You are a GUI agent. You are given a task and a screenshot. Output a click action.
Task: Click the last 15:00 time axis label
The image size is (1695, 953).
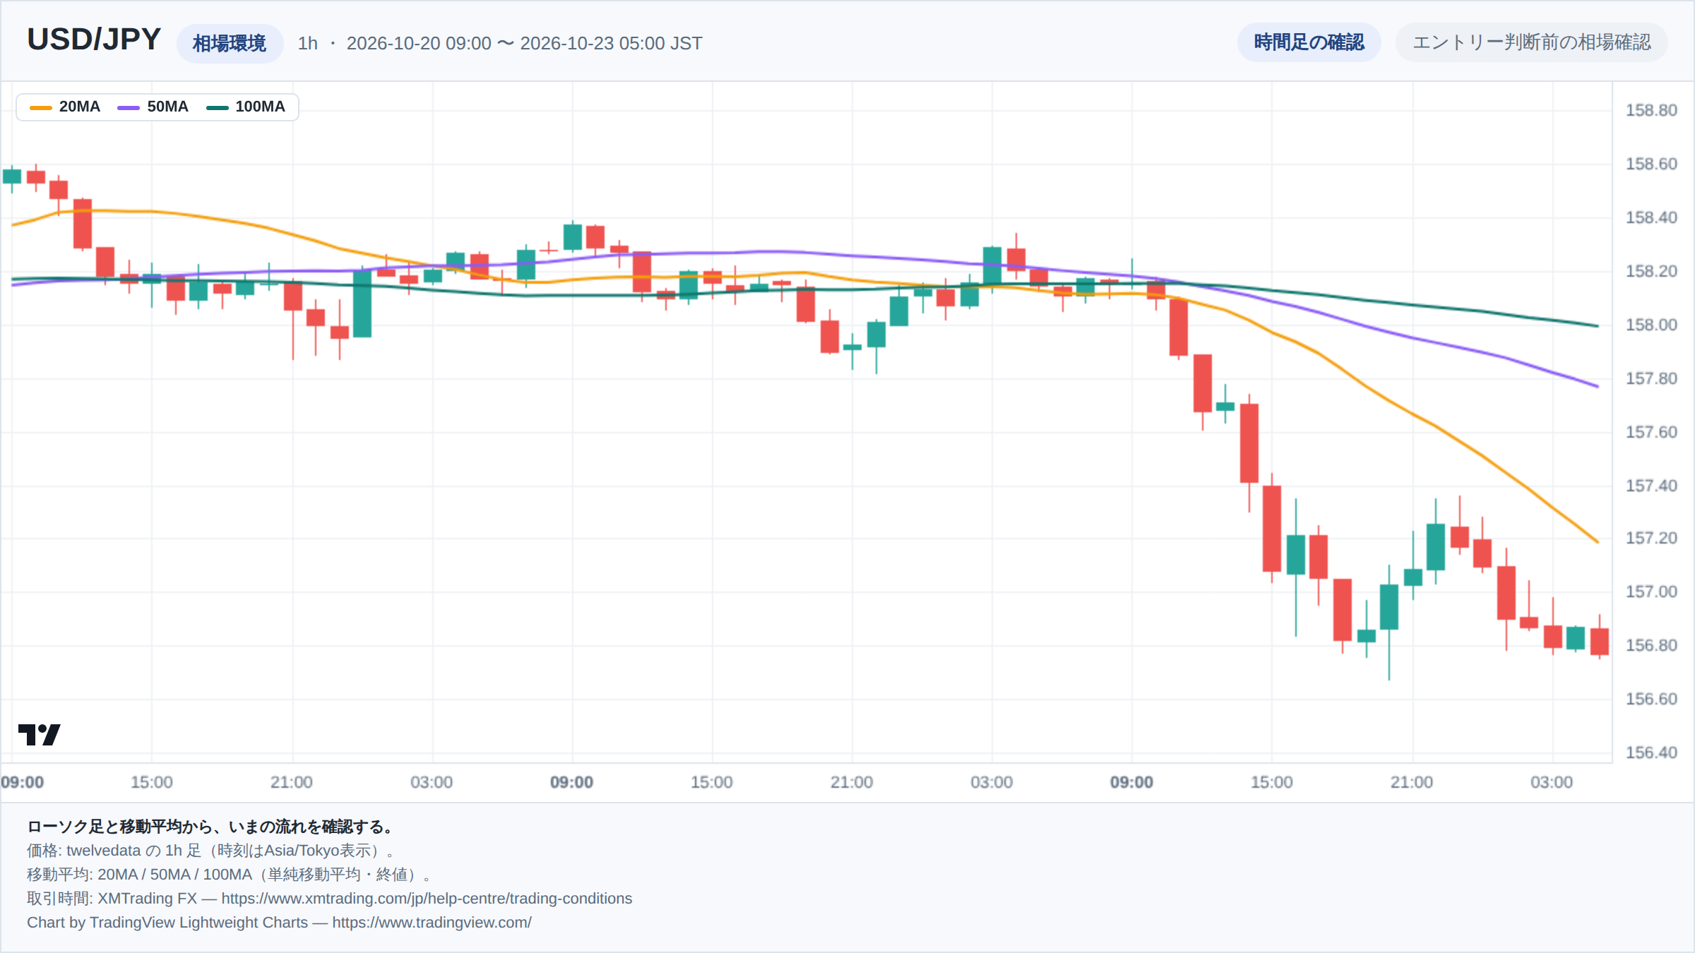coord(1272,782)
